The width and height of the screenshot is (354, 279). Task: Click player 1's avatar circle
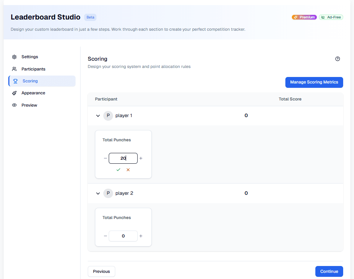(108, 115)
